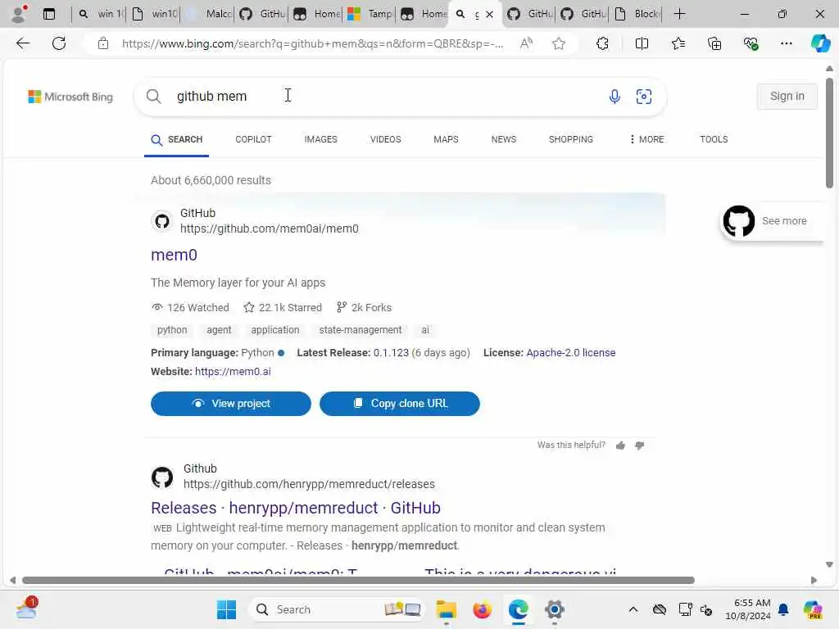This screenshot has width=839, height=629.
Task: Switch to the COPILOT tab
Action: [254, 139]
